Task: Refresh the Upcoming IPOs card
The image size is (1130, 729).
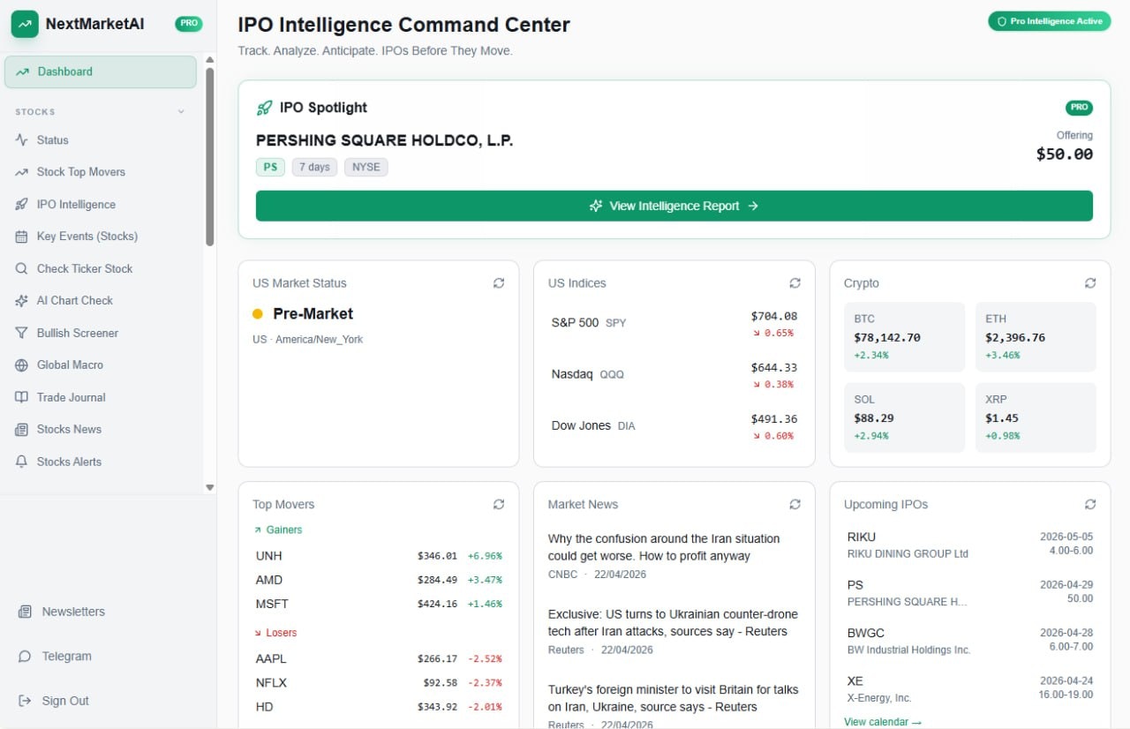Action: pos(1090,505)
